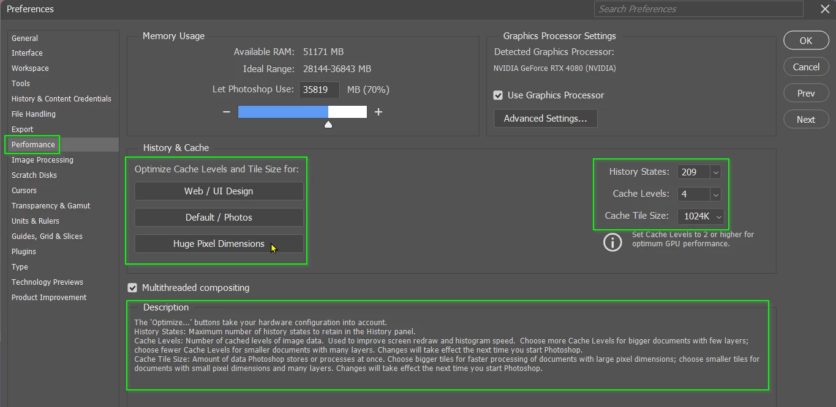Image resolution: width=836 pixels, height=407 pixels.
Task: Click the memory usage slider bar
Action: [x=303, y=112]
